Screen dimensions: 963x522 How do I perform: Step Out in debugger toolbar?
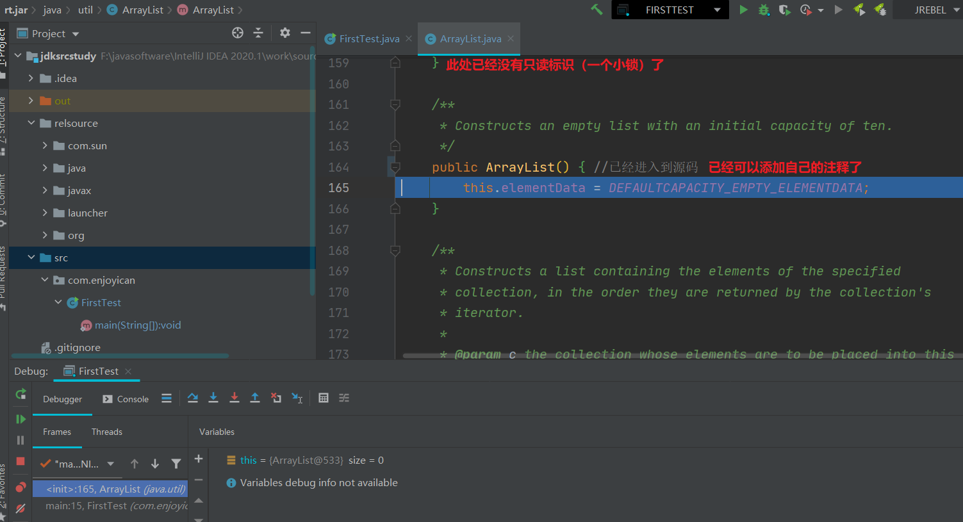255,398
